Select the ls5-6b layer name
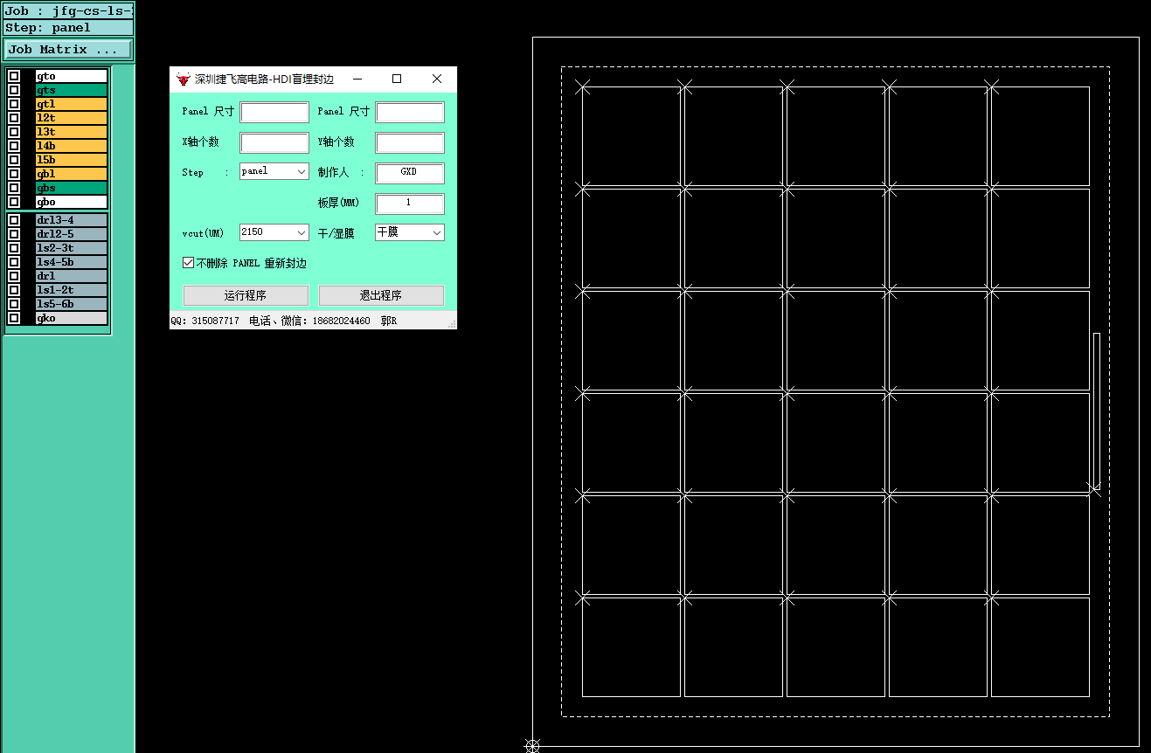 72,304
